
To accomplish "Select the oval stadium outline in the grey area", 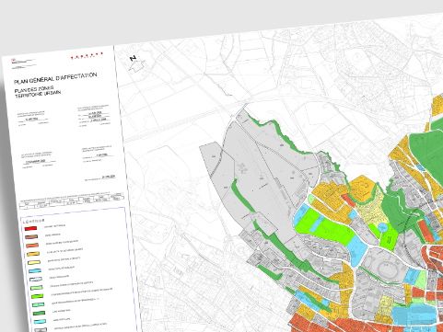I will [x=385, y=269].
